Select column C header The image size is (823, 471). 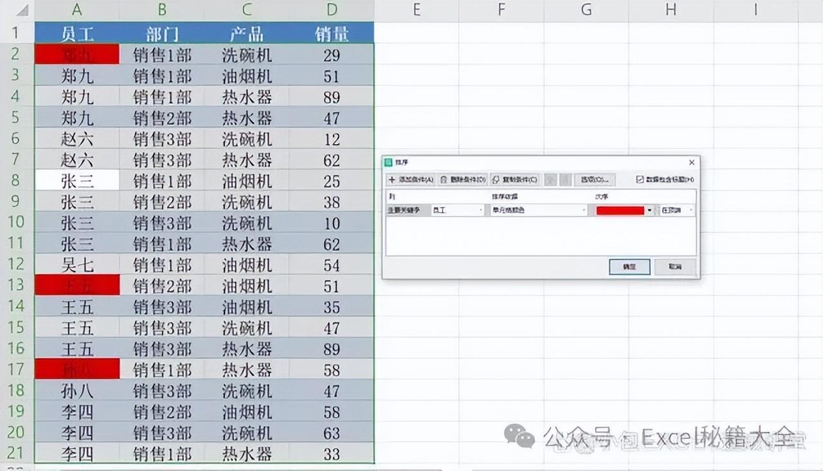tap(247, 10)
